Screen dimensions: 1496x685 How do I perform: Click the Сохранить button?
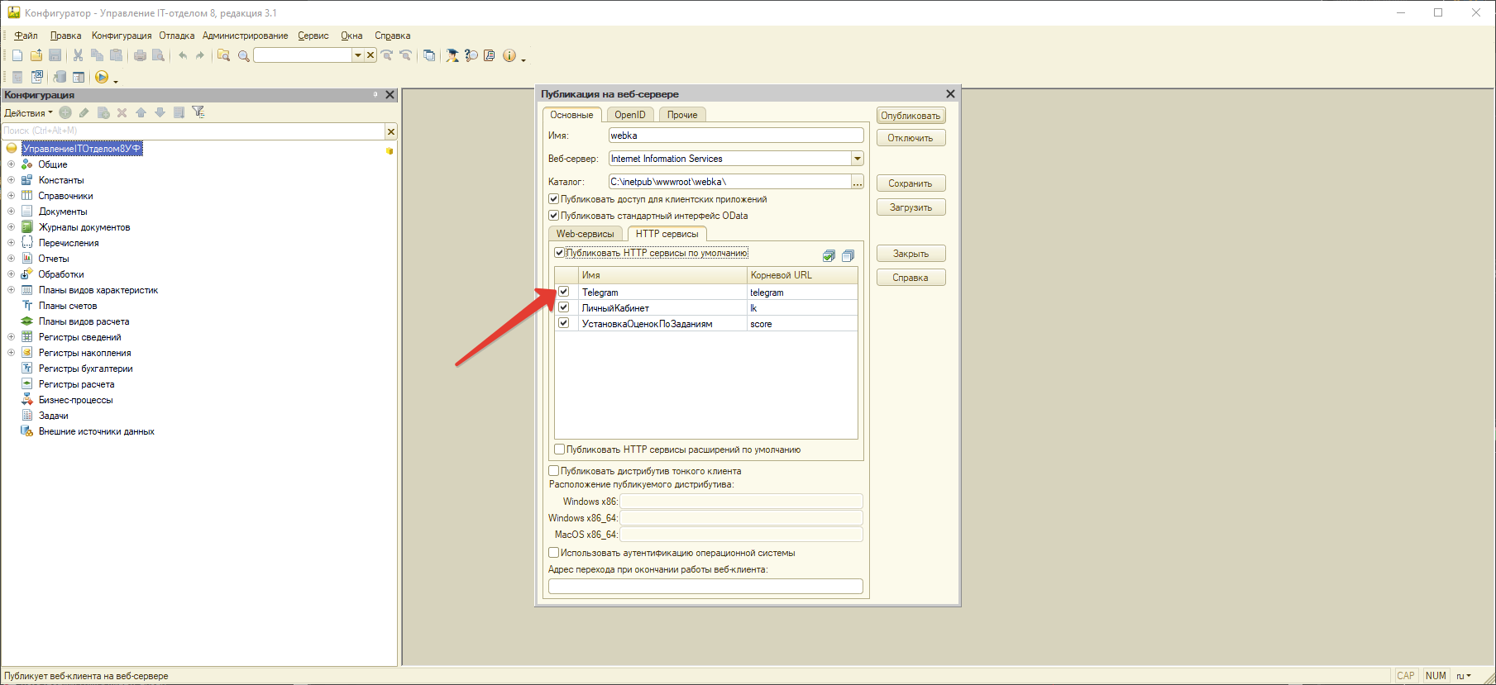911,183
